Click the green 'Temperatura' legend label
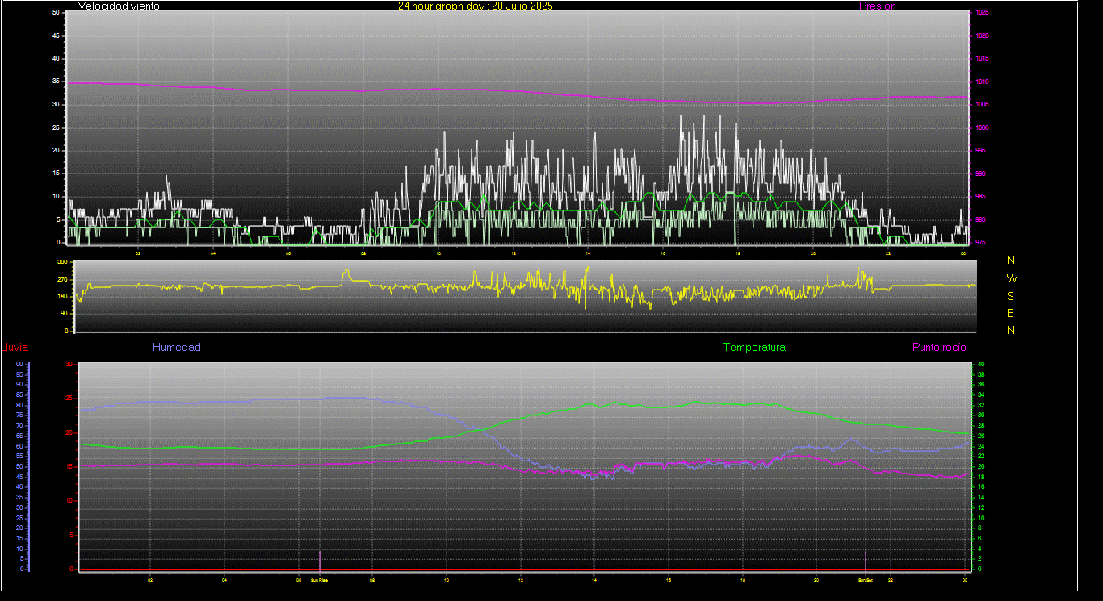 tap(754, 348)
